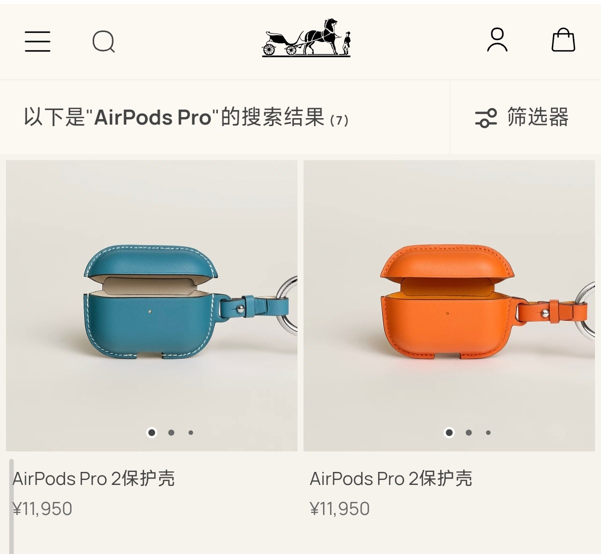
Task: Open the orange AirPods Pro 2 case image
Action: pos(449,306)
